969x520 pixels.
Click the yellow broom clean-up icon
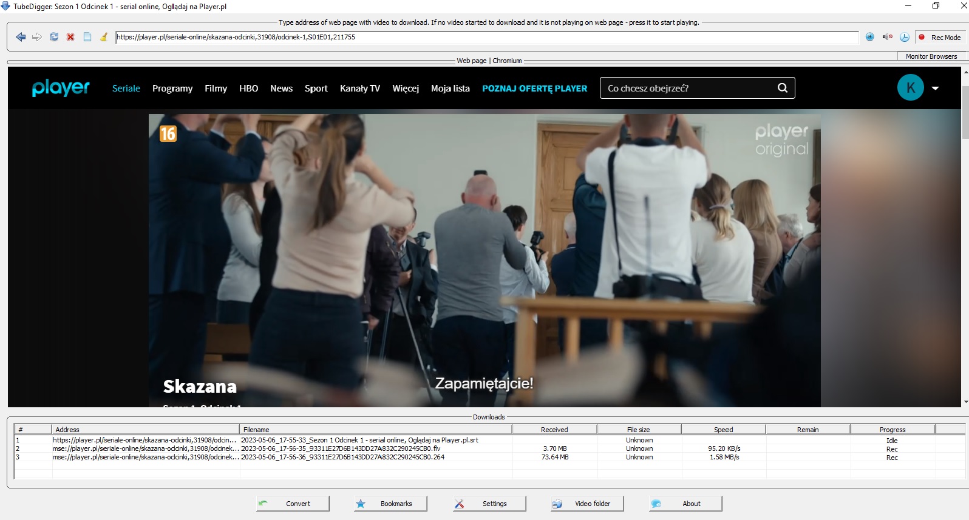click(x=104, y=37)
